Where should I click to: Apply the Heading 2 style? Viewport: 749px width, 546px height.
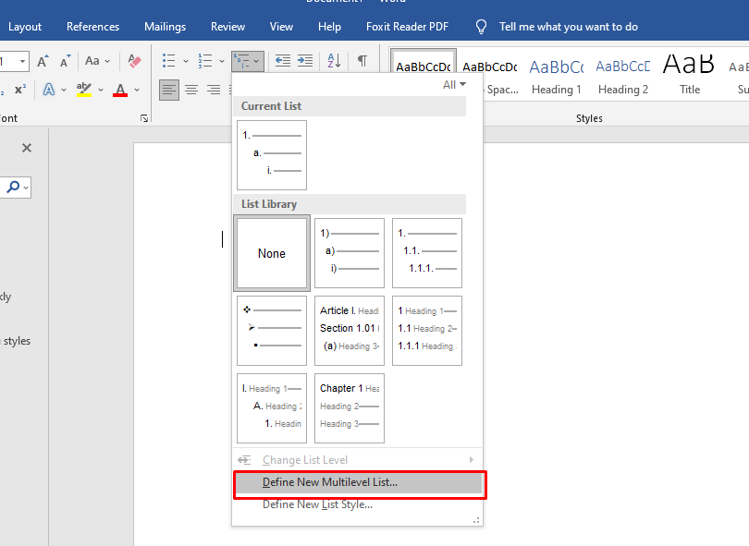tap(623, 76)
